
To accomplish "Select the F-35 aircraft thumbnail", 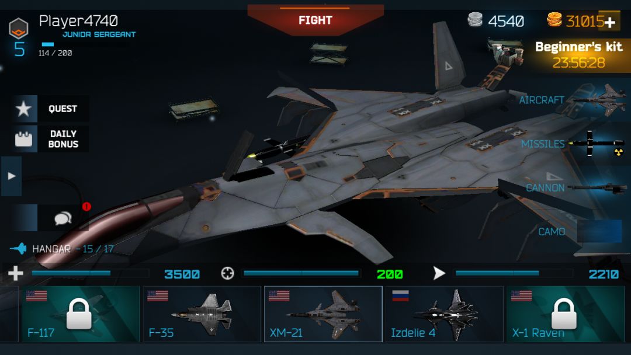I will tap(202, 314).
